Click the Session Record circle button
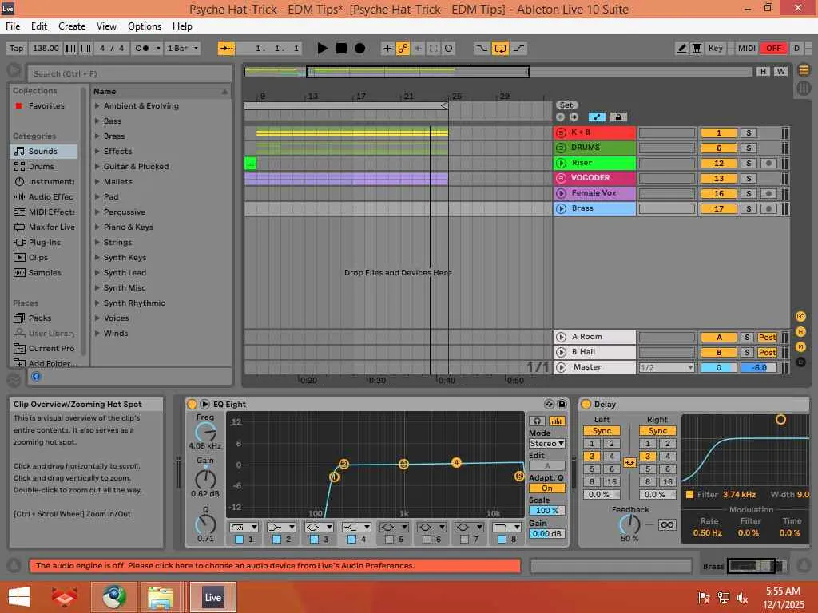Screen dimensions: 818x613 pos(449,49)
